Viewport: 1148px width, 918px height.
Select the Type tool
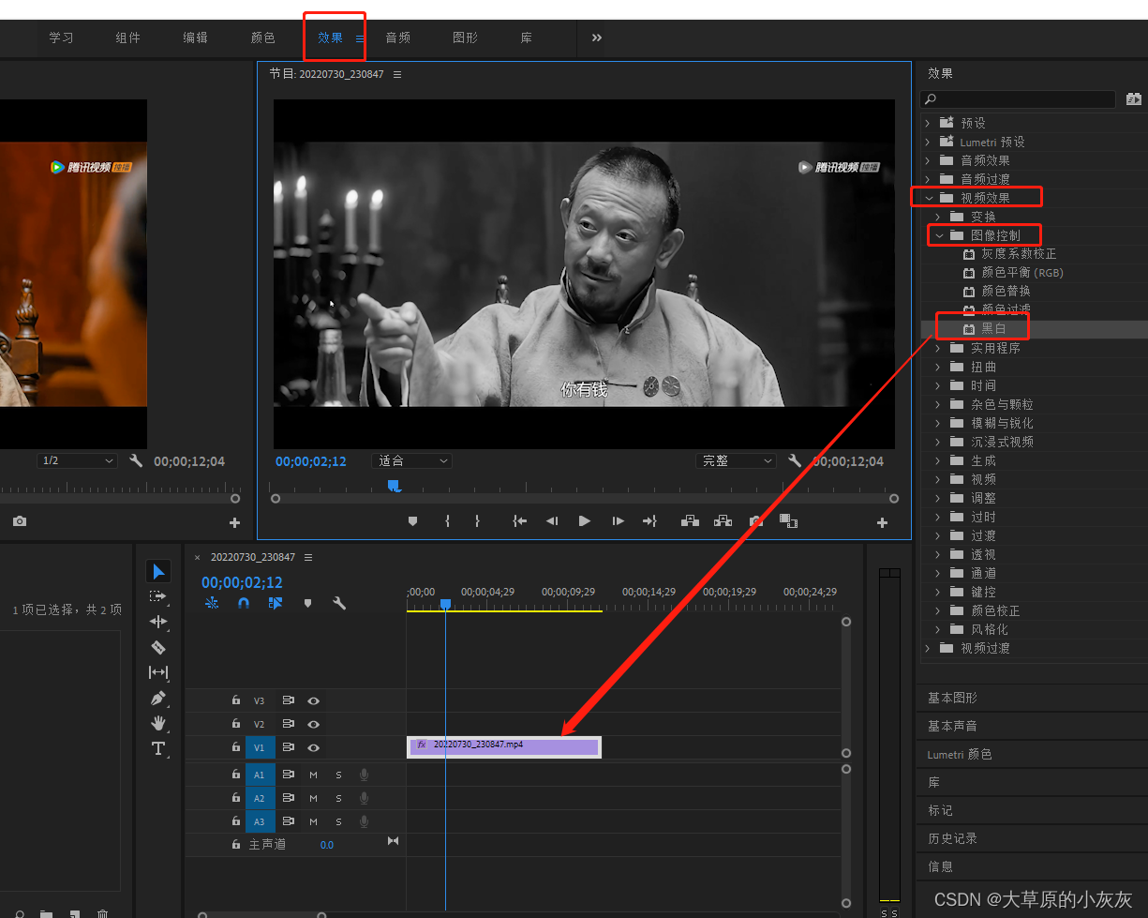(158, 748)
